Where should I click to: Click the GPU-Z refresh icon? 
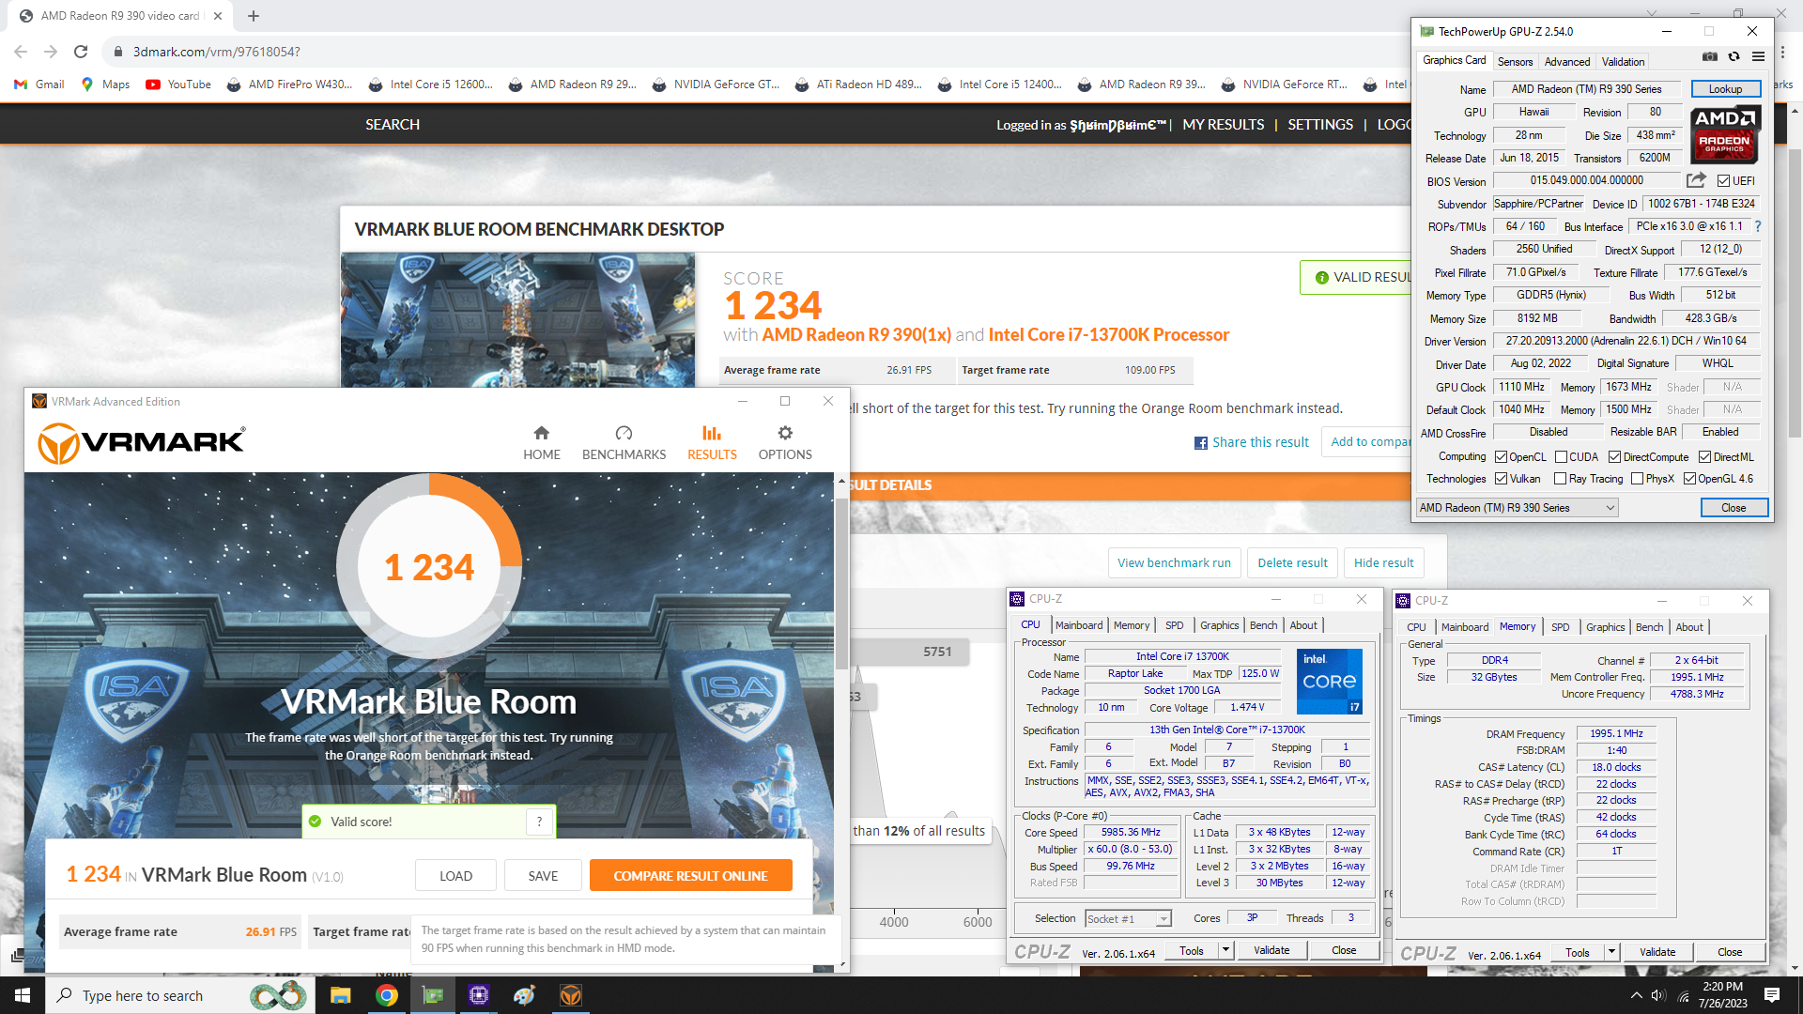(1734, 57)
